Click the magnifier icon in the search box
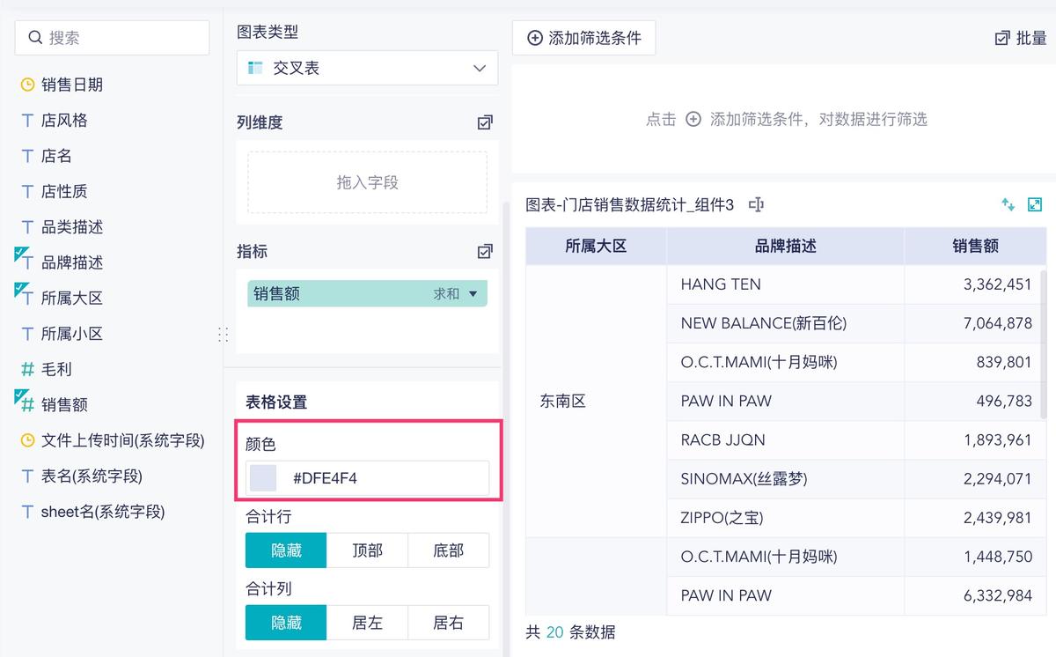The image size is (1056, 657). pyautogui.click(x=35, y=37)
